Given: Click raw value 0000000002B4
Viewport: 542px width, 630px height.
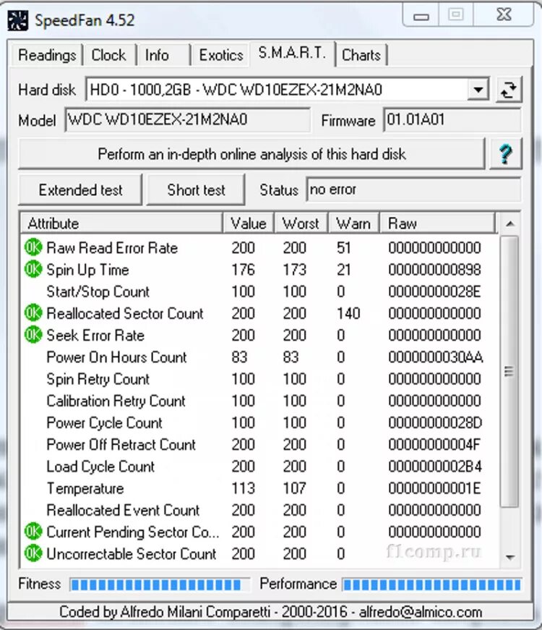Looking at the screenshot, I should (x=435, y=466).
